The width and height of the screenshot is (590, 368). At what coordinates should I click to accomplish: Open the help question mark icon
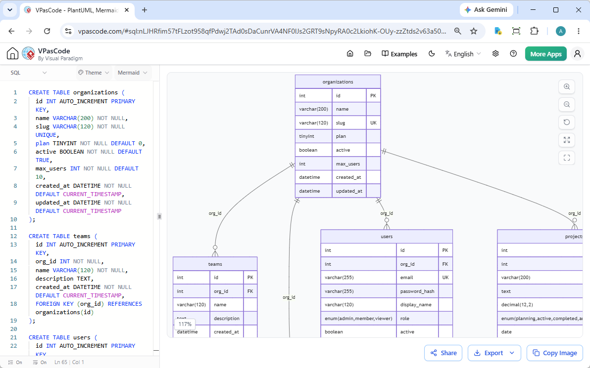click(513, 54)
